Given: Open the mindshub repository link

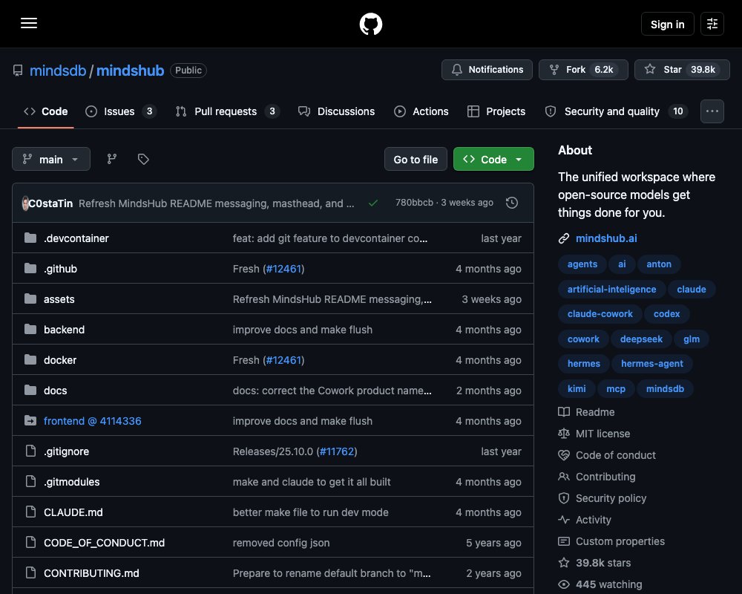Looking at the screenshot, I should pos(130,71).
